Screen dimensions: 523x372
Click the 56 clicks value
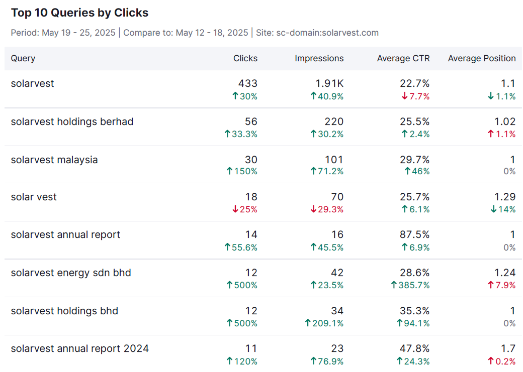tap(251, 121)
